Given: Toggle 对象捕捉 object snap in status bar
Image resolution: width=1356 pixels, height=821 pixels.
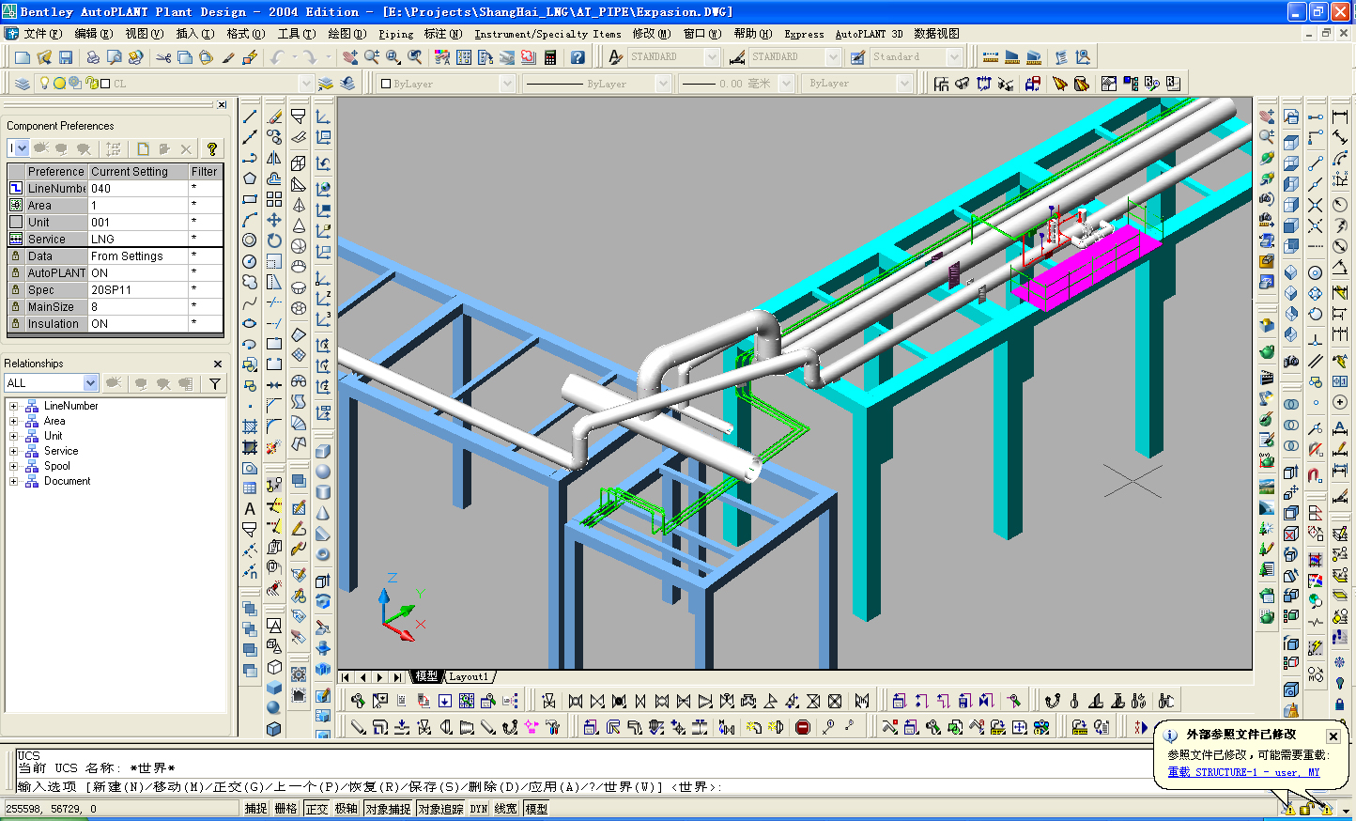Looking at the screenshot, I should point(388,809).
